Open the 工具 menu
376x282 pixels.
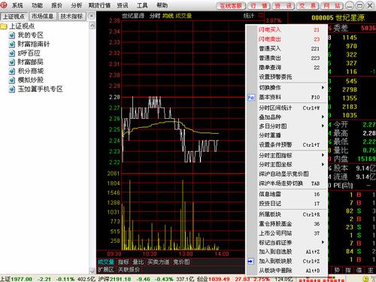142,5
